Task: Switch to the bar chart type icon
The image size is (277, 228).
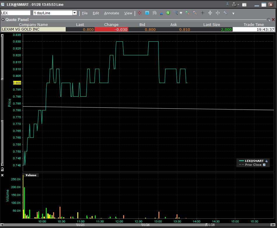Action: click(154, 13)
